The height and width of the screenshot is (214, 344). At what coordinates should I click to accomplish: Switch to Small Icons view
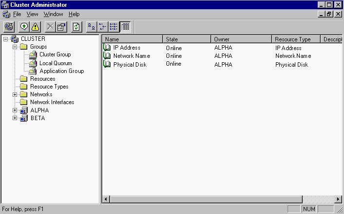tap(103, 27)
